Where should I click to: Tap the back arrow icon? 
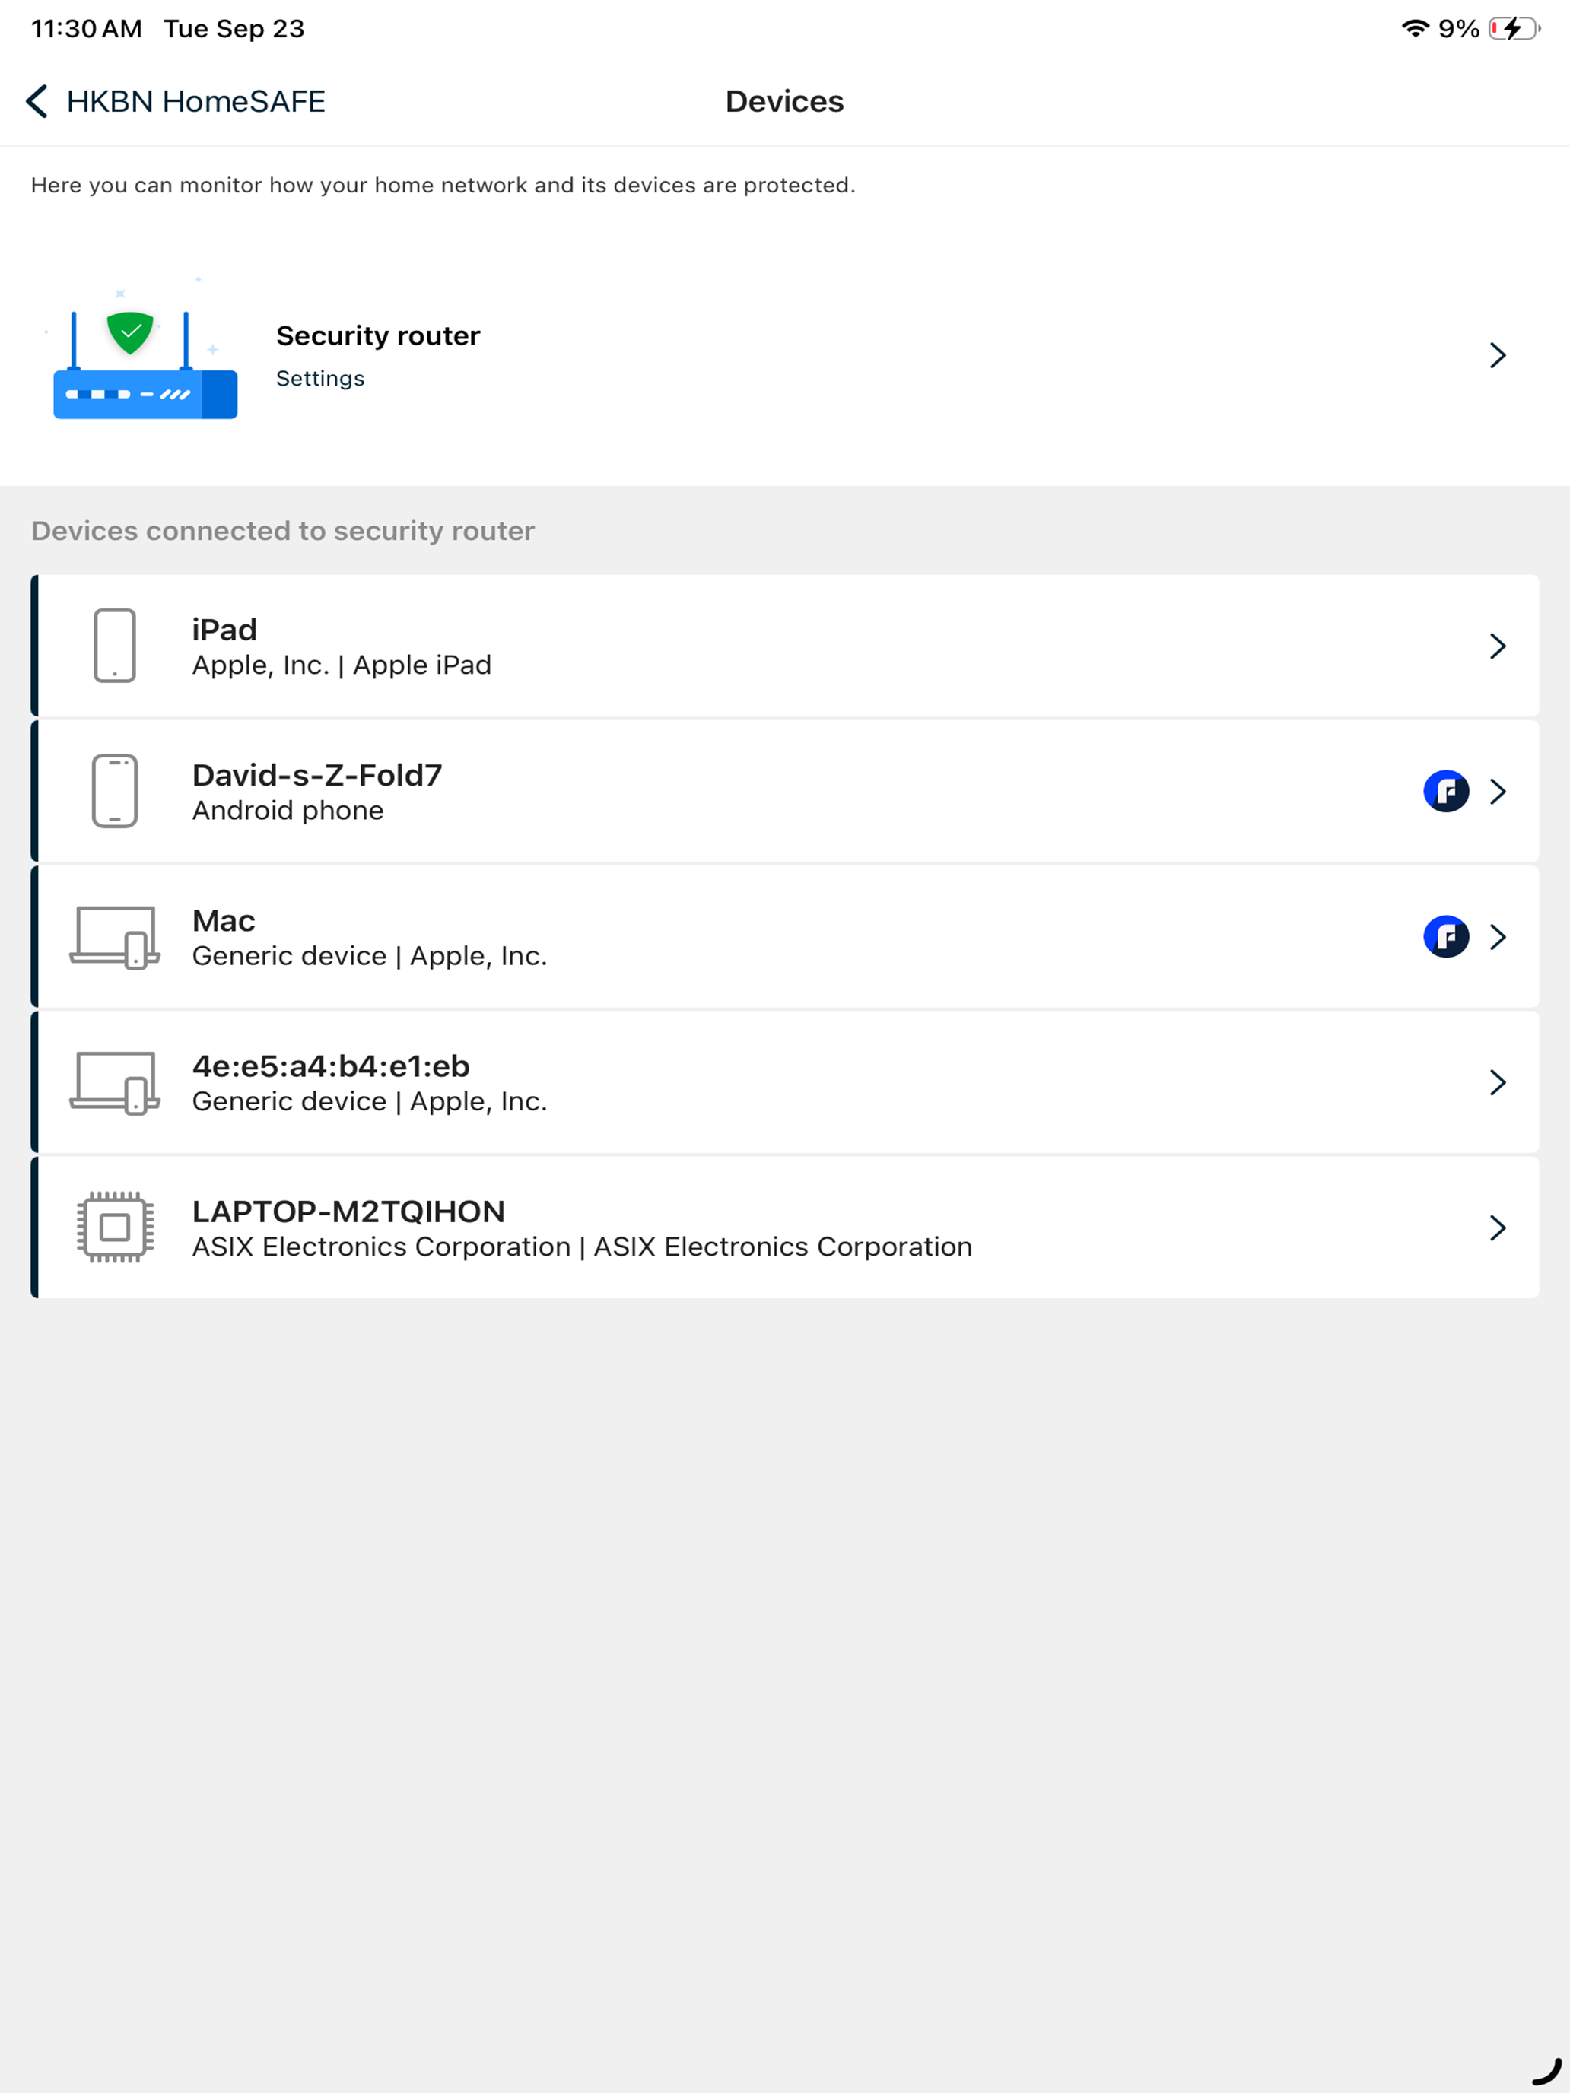pos(37,101)
